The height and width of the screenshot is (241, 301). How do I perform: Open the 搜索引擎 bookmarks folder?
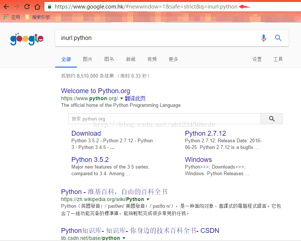click(x=38, y=17)
